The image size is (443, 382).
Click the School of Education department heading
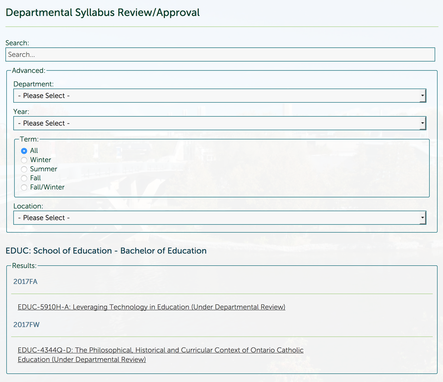pos(105,250)
